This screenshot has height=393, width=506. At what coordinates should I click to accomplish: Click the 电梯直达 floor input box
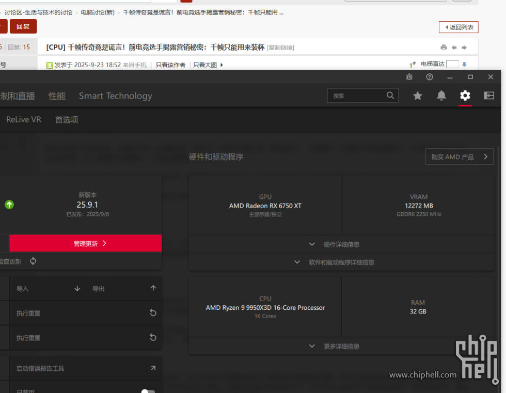pyautogui.click(x=452, y=64)
